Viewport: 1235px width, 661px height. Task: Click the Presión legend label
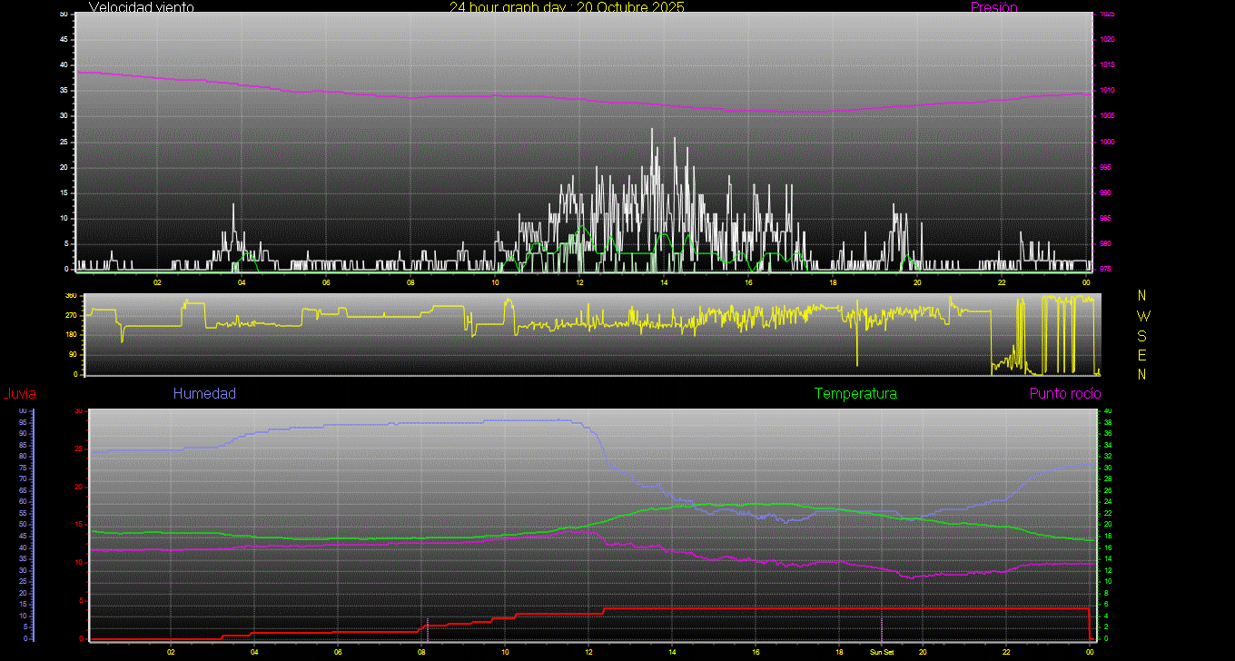993,7
